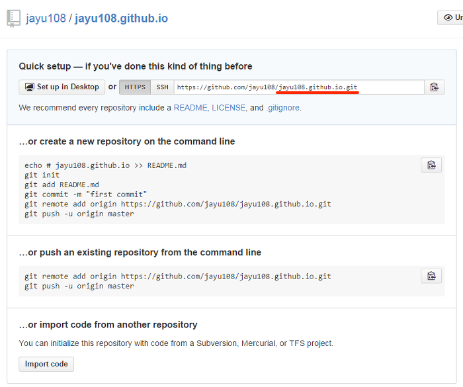Open the .gitignore recommendation link
Screen dimensions: 463x387
coord(283,108)
